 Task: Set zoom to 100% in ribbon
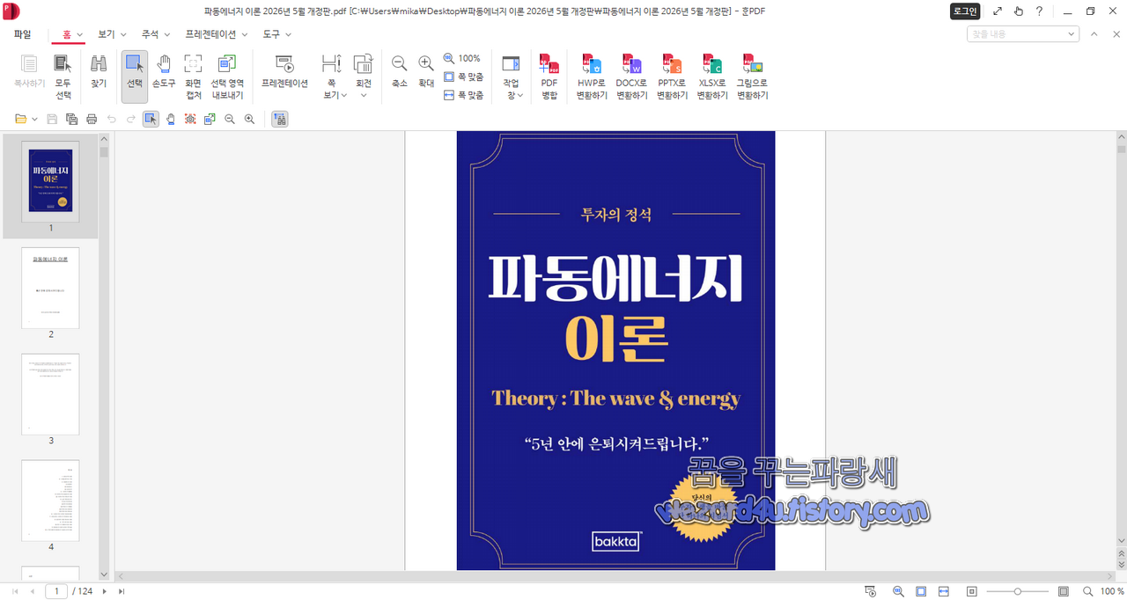pos(462,58)
